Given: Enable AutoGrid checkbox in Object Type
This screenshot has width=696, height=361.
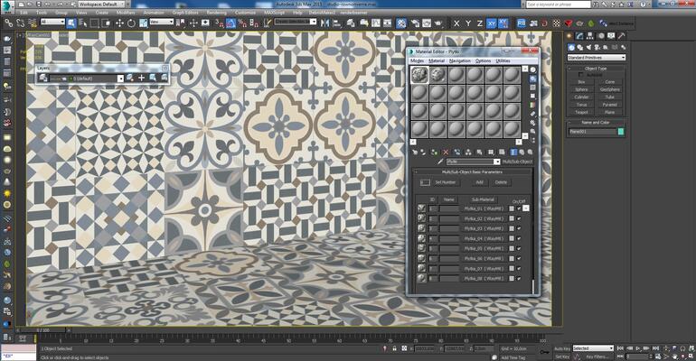Looking at the screenshot, I should pyautogui.click(x=581, y=75).
